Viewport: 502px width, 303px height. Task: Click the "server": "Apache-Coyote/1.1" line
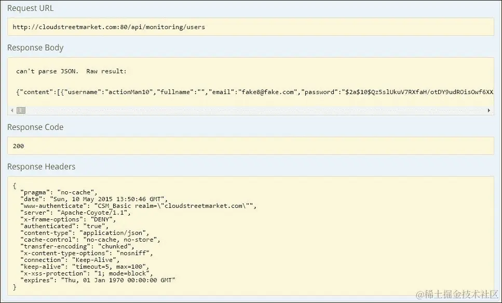[x=76, y=213]
